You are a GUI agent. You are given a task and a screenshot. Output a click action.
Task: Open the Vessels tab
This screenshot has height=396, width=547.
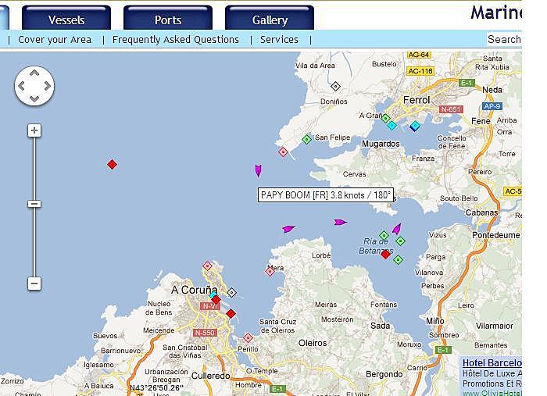pyautogui.click(x=66, y=18)
